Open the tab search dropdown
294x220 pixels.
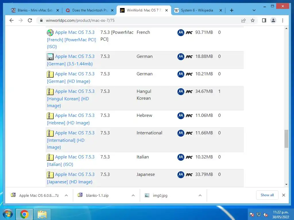tap(254, 10)
